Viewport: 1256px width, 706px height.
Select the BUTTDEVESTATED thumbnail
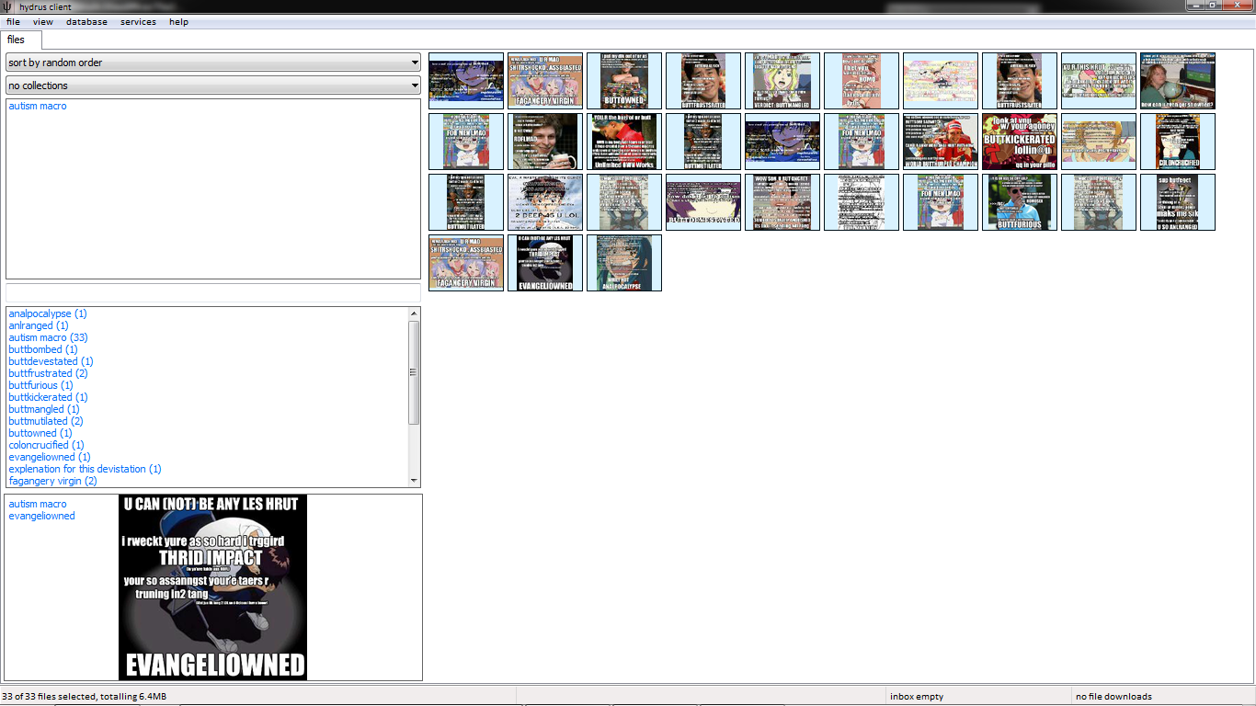click(703, 202)
